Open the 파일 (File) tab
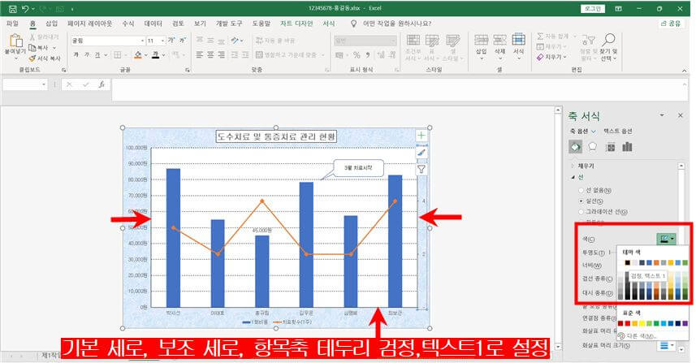The width and height of the screenshot is (696, 363). click(12, 24)
